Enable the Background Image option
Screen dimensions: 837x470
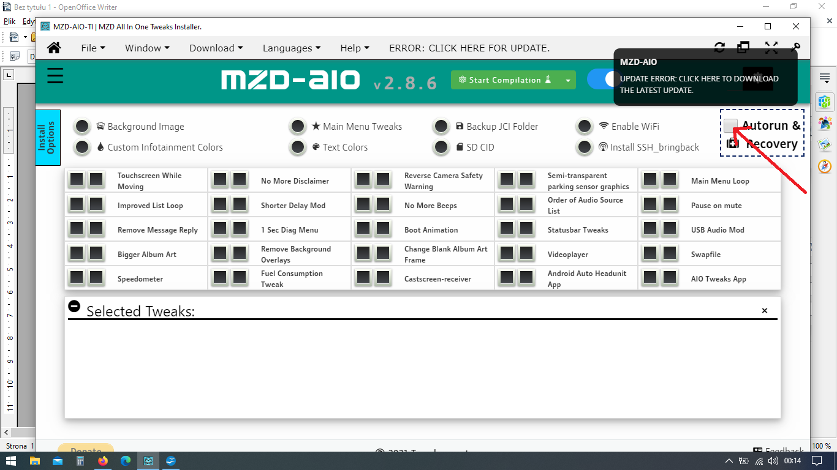point(82,127)
